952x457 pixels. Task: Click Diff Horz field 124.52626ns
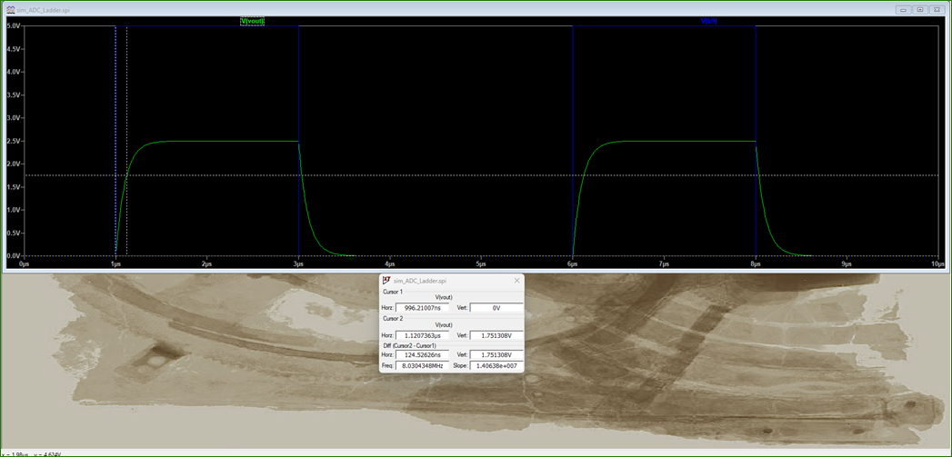[422, 355]
